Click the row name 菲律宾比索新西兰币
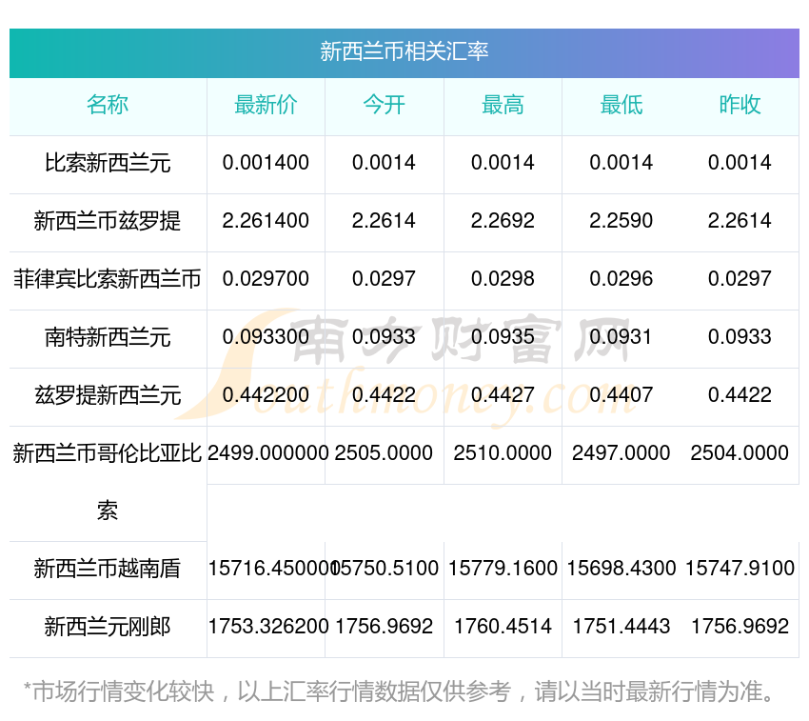This screenshot has width=809, height=721. (x=108, y=279)
